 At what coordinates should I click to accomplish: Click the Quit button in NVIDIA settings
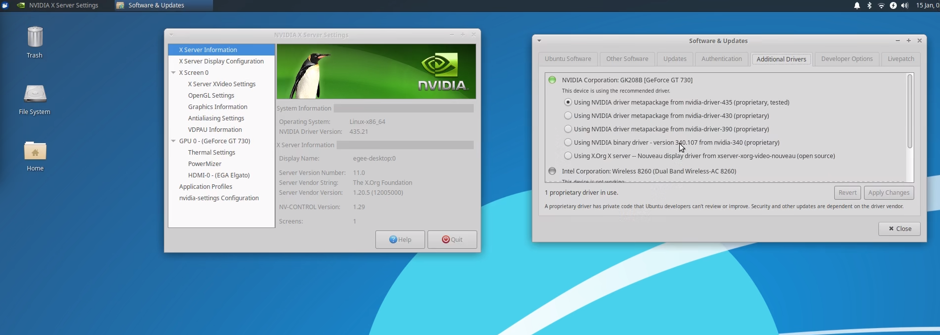pos(452,239)
